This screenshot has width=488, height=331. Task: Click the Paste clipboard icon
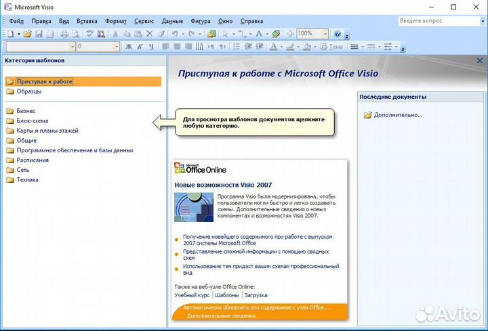click(138, 34)
